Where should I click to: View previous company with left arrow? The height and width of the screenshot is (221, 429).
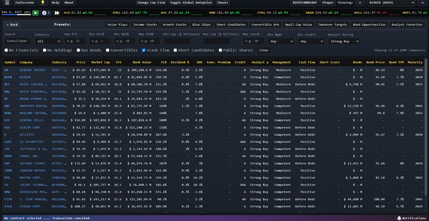(360, 2)
